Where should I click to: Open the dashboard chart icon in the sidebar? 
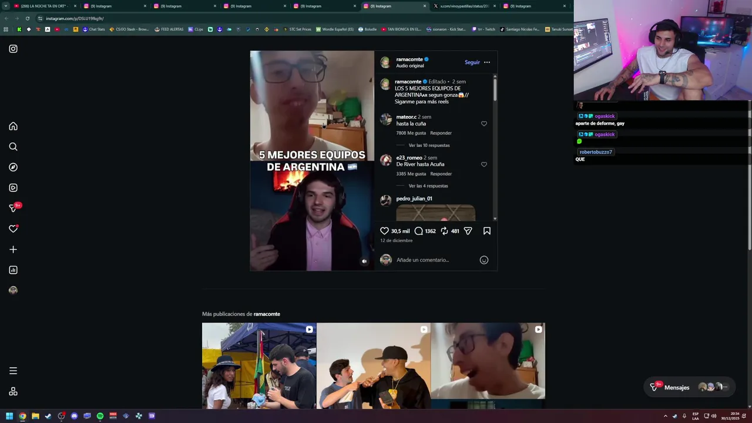click(13, 270)
